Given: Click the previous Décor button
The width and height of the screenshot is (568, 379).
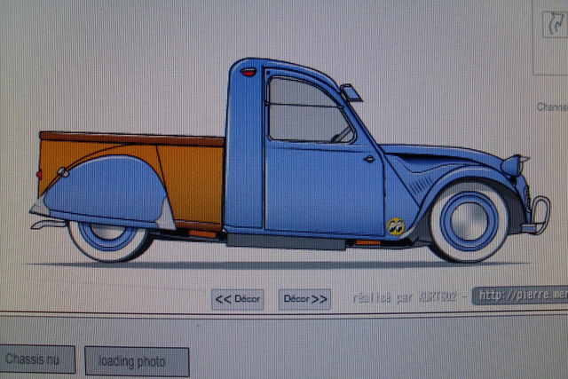Looking at the screenshot, I should pyautogui.click(x=237, y=300).
